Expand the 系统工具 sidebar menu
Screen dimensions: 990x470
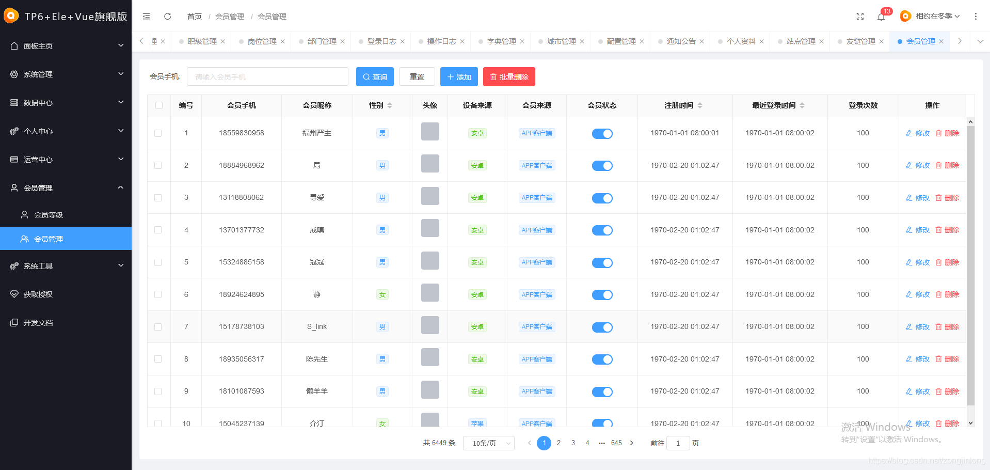click(66, 266)
